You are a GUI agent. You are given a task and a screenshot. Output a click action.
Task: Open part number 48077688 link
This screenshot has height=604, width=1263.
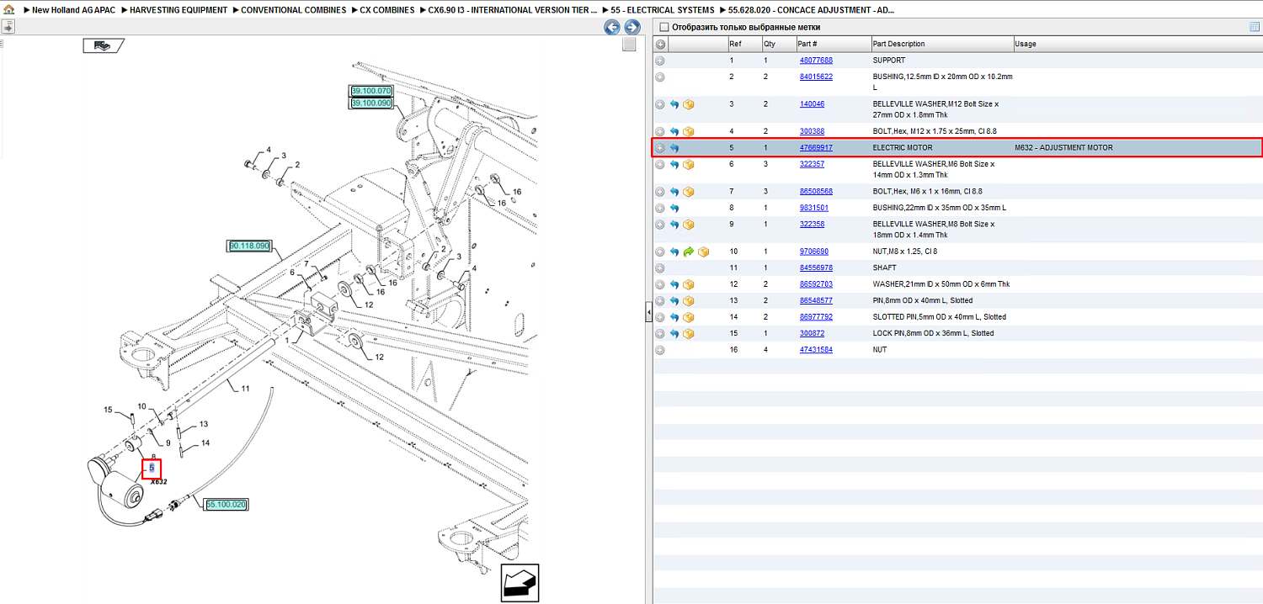(x=816, y=61)
